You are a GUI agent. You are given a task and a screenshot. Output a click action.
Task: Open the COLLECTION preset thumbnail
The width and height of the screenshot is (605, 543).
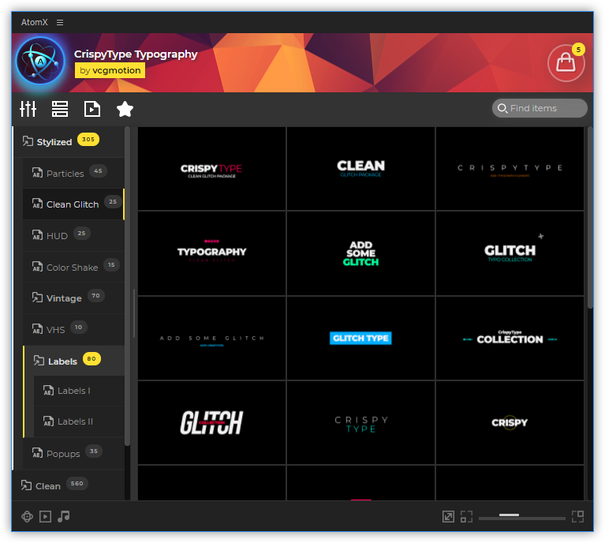tap(510, 339)
